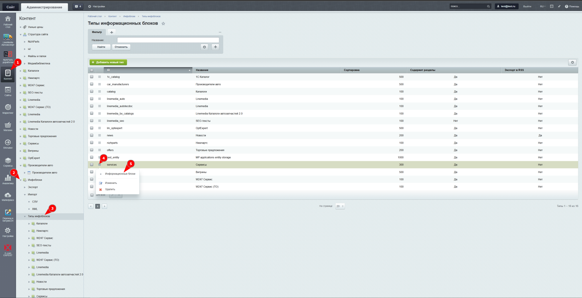
Task: Open filter settings gear button
Action: click(204, 47)
